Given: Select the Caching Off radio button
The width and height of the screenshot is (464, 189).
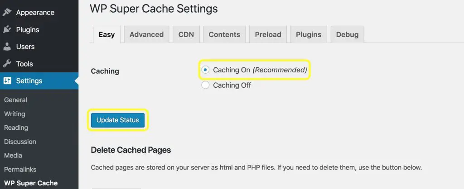Looking at the screenshot, I should tap(206, 85).
